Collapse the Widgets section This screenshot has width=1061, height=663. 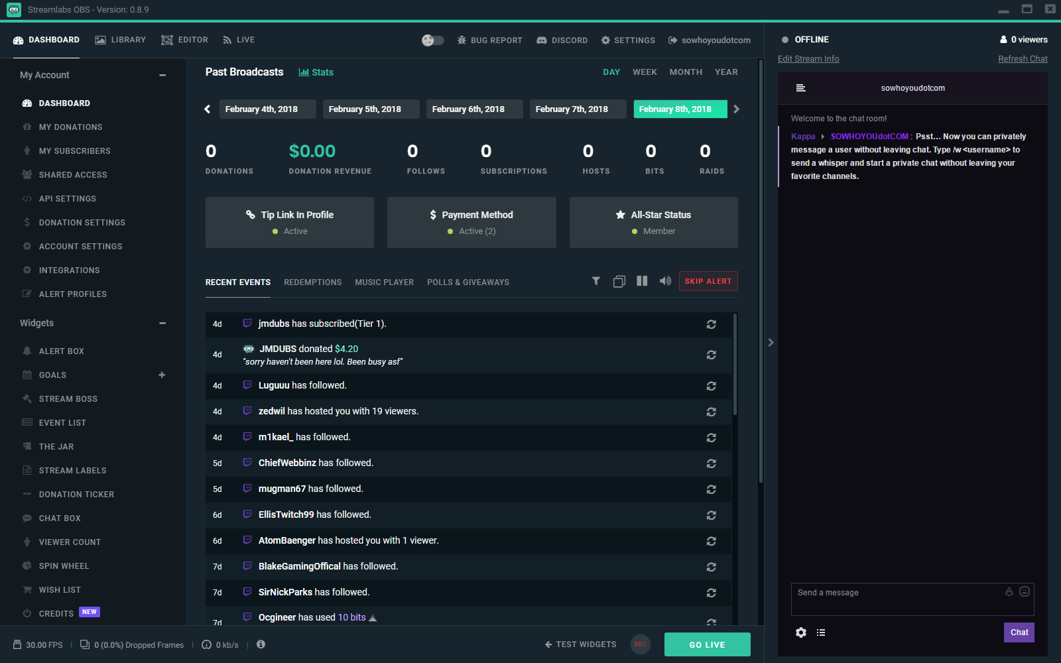point(162,323)
